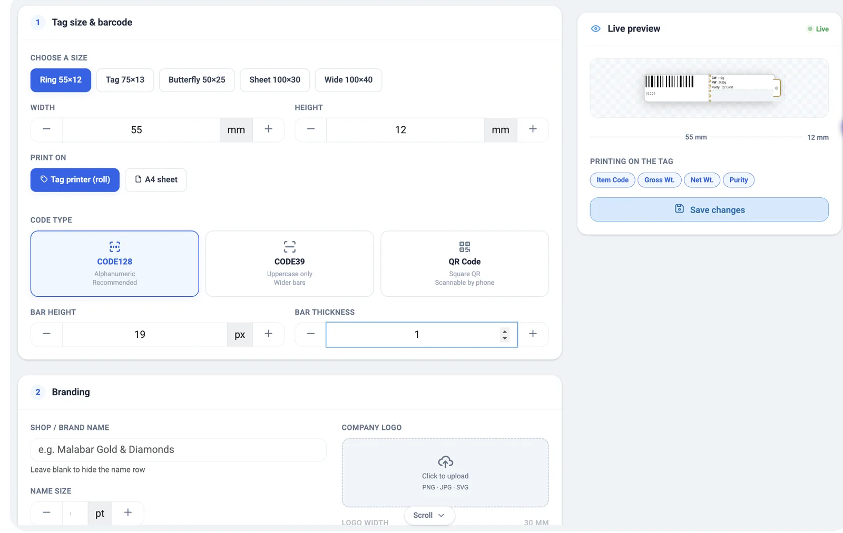The height and width of the screenshot is (533, 843).
Task: Open the Scroll dropdown at the bottom
Action: (x=429, y=515)
